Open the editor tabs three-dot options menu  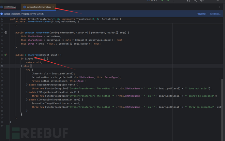(219, 7)
